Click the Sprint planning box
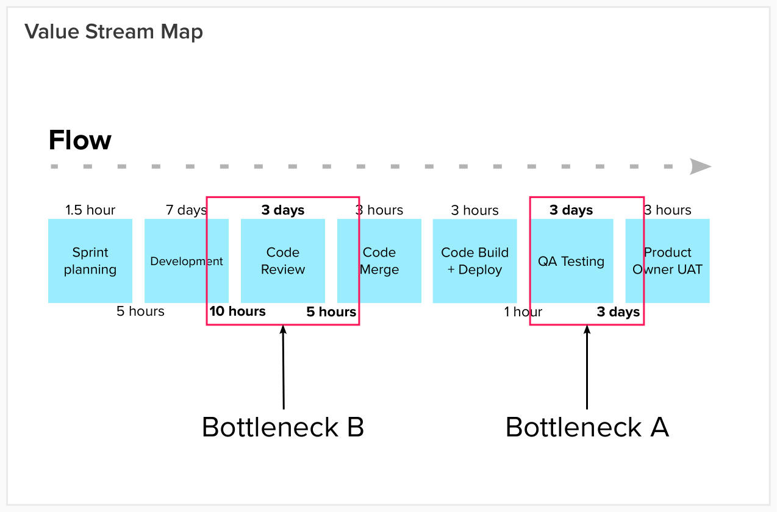777x512 pixels. pos(90,261)
